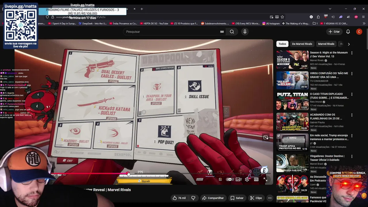The width and height of the screenshot is (368, 207).
Task: Select the De Marvel Rivals chip
Action: (302, 44)
